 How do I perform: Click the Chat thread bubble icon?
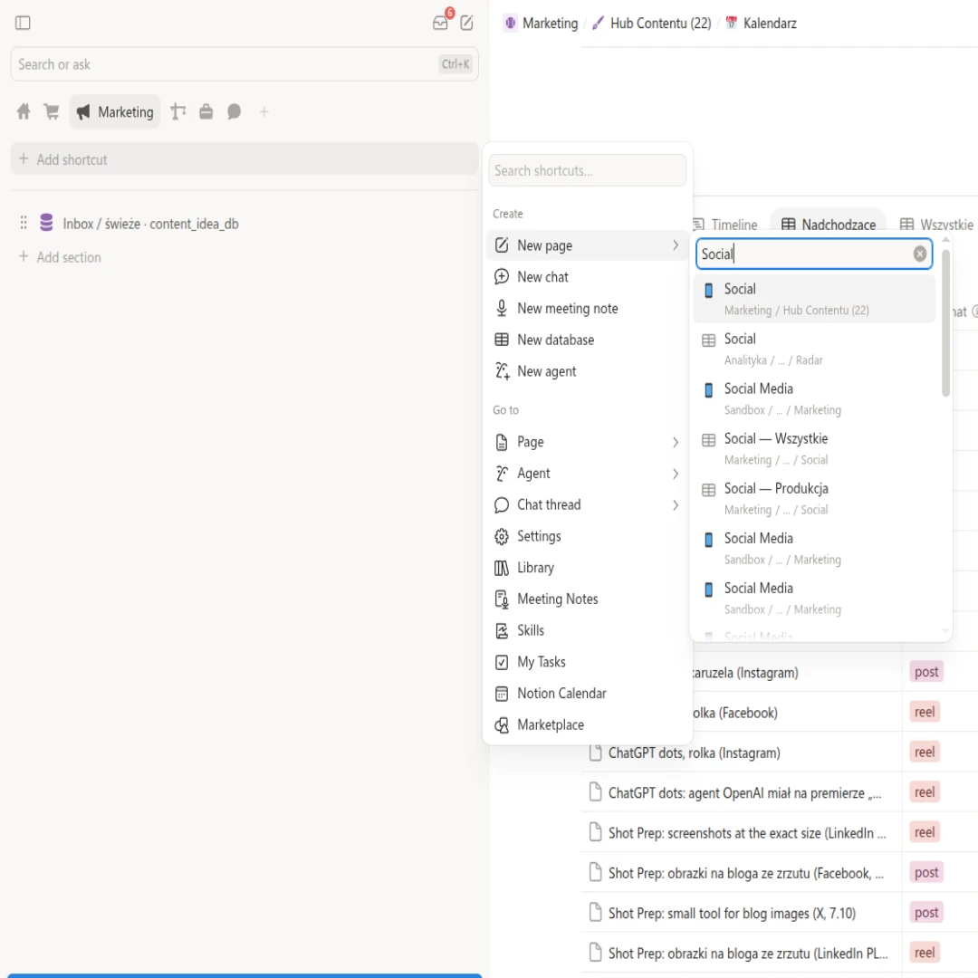click(502, 505)
